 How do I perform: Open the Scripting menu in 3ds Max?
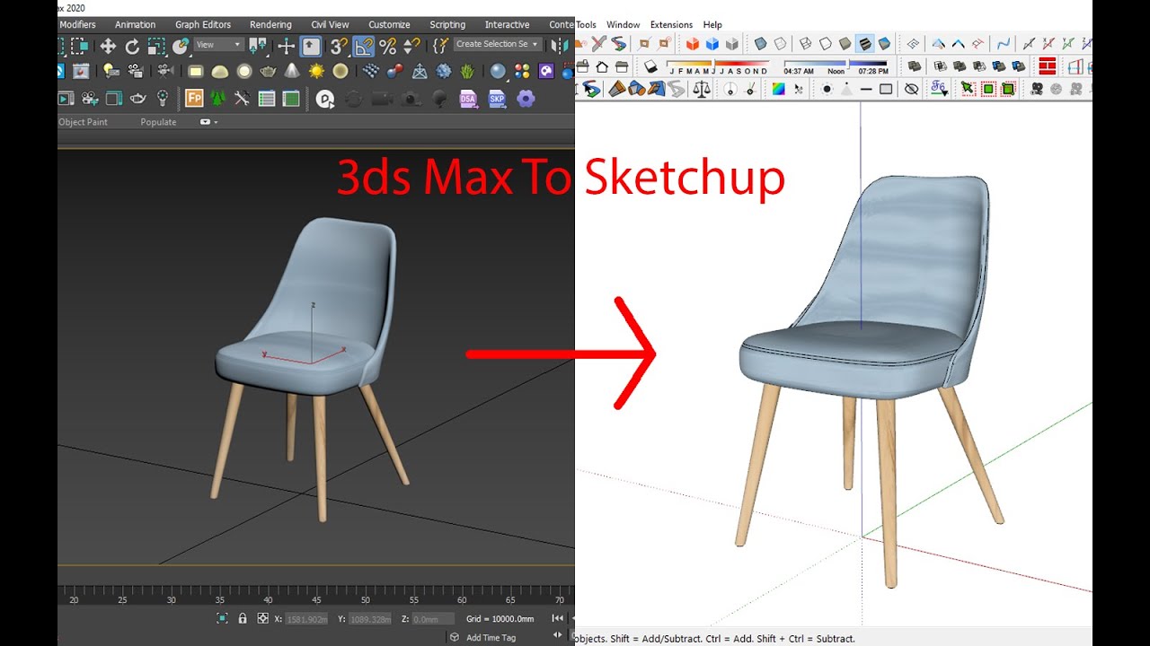tap(447, 24)
